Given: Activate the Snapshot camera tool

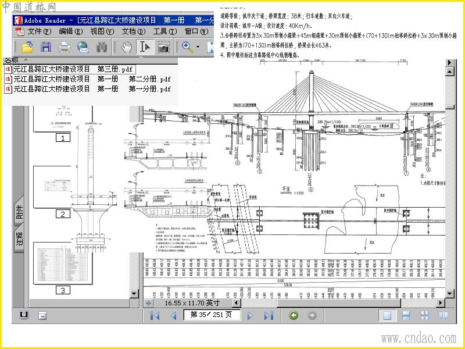Looking at the screenshot, I should [x=163, y=48].
